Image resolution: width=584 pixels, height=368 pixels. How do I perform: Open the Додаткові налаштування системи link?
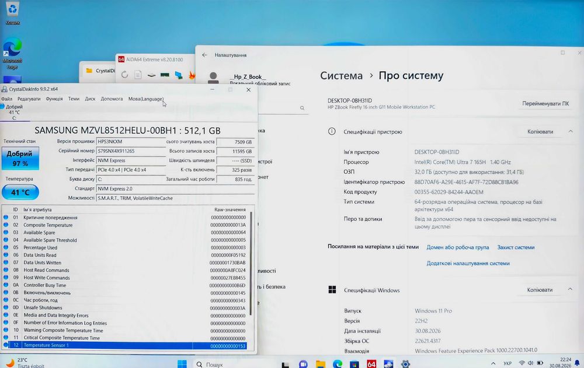[468, 264]
